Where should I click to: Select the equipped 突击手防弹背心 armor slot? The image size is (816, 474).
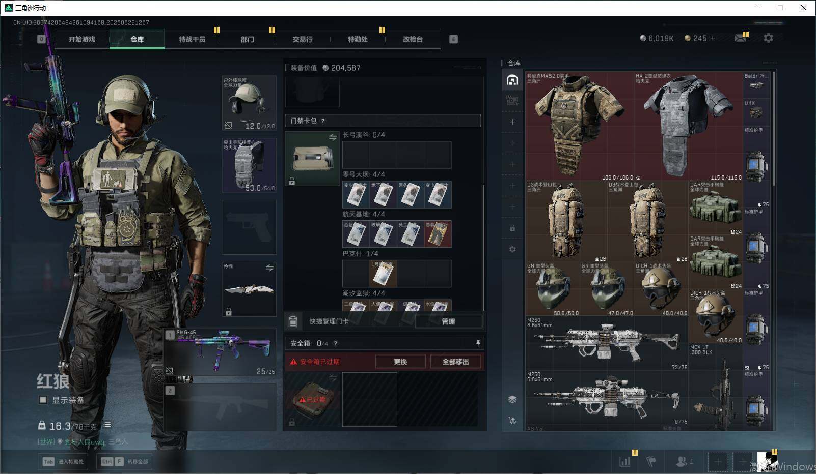pos(249,165)
